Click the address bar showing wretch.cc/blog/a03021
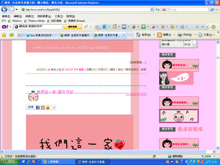This screenshot has height=165, width=220. (86, 10)
